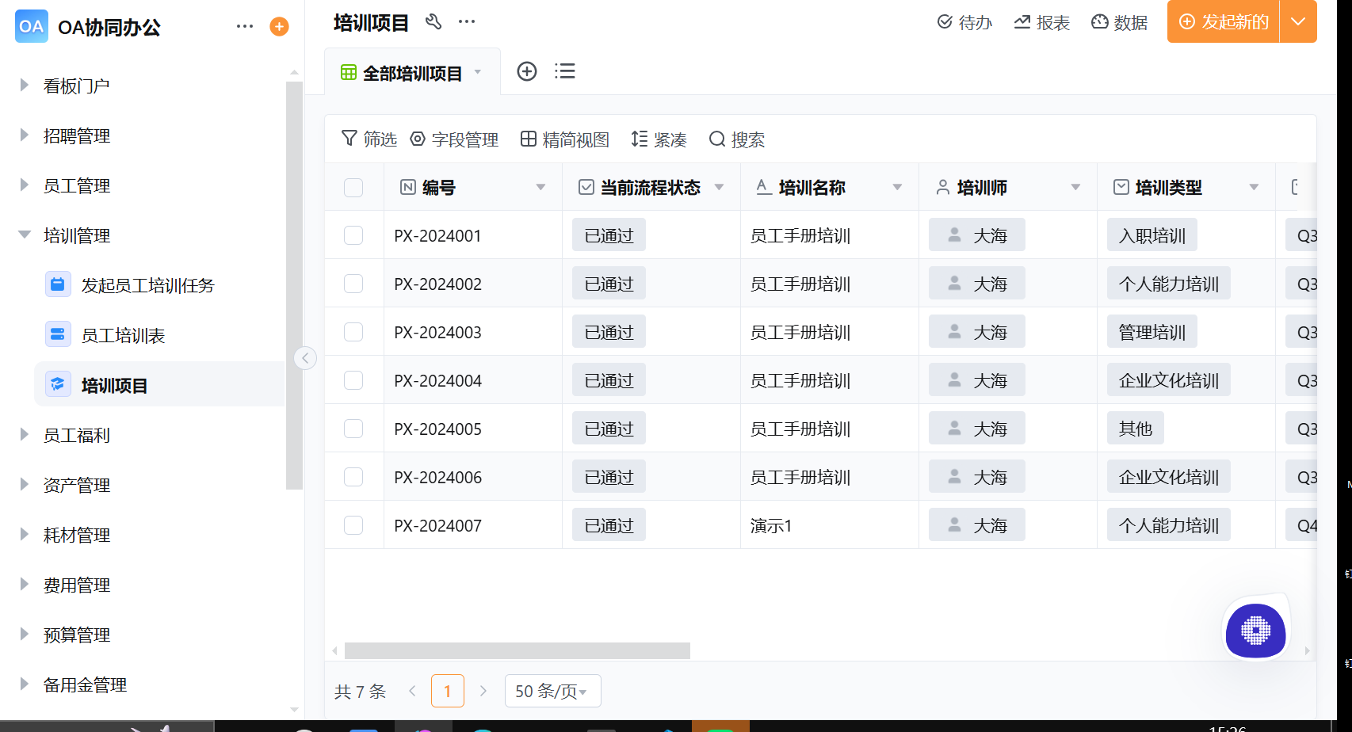Switch to the 全部培训项目 tab
The width and height of the screenshot is (1352, 732).
412,71
